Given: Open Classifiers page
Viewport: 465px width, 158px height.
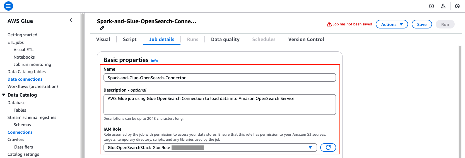Looking at the screenshot, I should 23,147.
